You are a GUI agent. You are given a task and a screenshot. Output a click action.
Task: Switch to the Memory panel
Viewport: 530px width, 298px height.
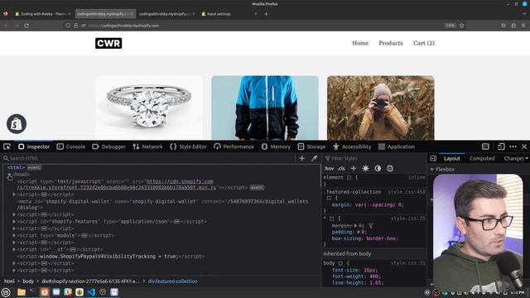[x=276, y=147]
